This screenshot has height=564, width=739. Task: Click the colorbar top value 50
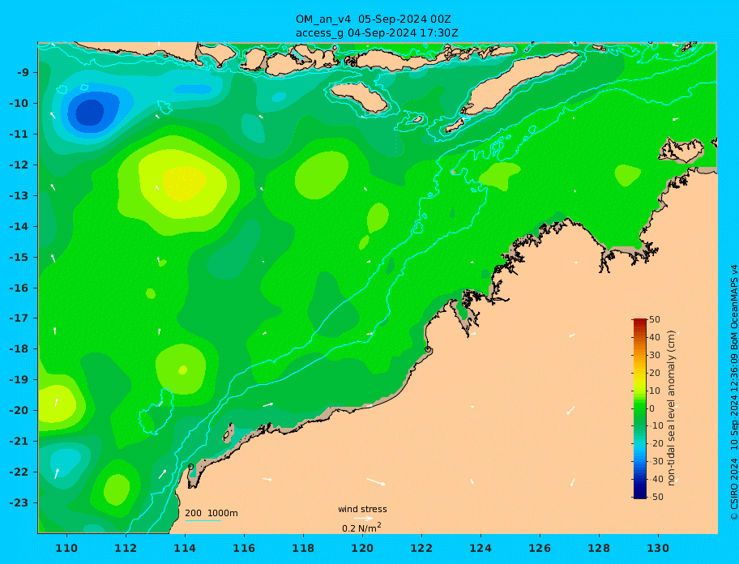(655, 319)
